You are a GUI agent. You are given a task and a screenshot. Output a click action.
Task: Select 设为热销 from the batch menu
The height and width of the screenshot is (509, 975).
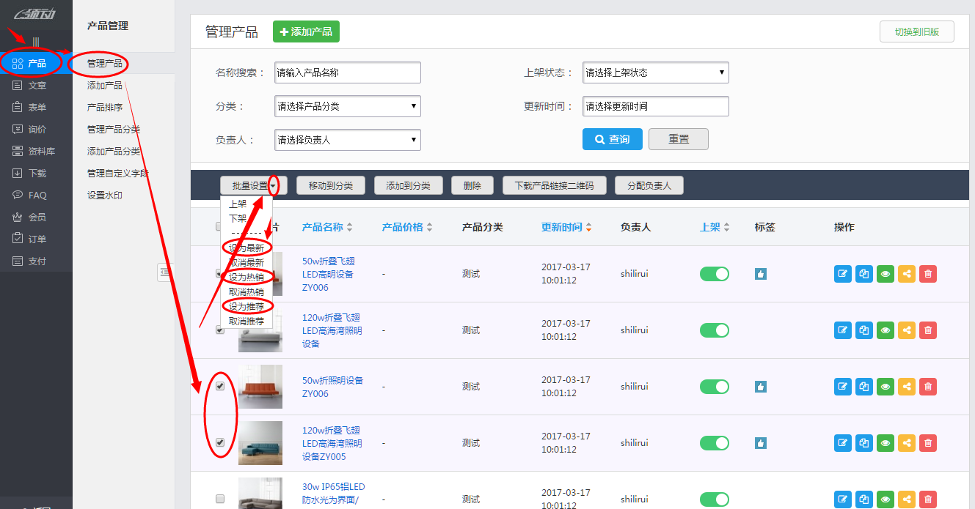[x=247, y=276]
